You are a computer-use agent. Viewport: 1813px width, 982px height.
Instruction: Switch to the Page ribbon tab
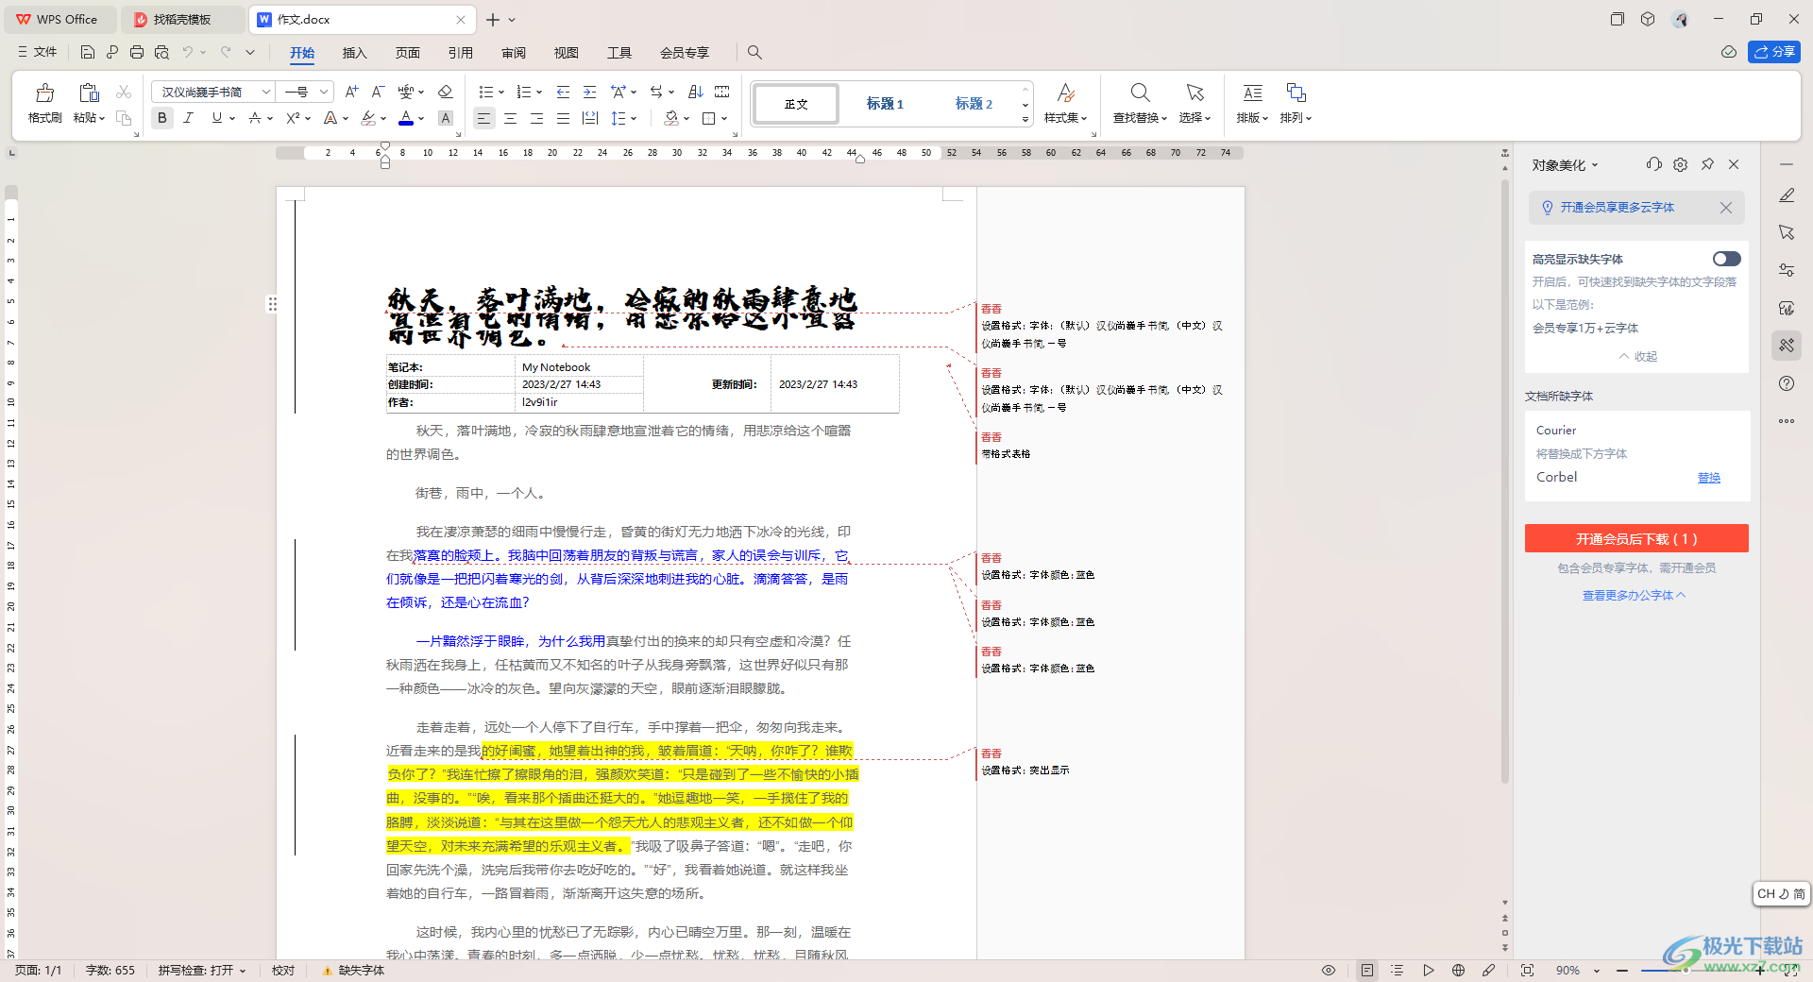pyautogui.click(x=407, y=52)
